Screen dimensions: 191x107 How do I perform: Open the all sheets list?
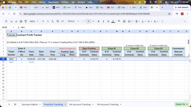(x=15, y=104)
